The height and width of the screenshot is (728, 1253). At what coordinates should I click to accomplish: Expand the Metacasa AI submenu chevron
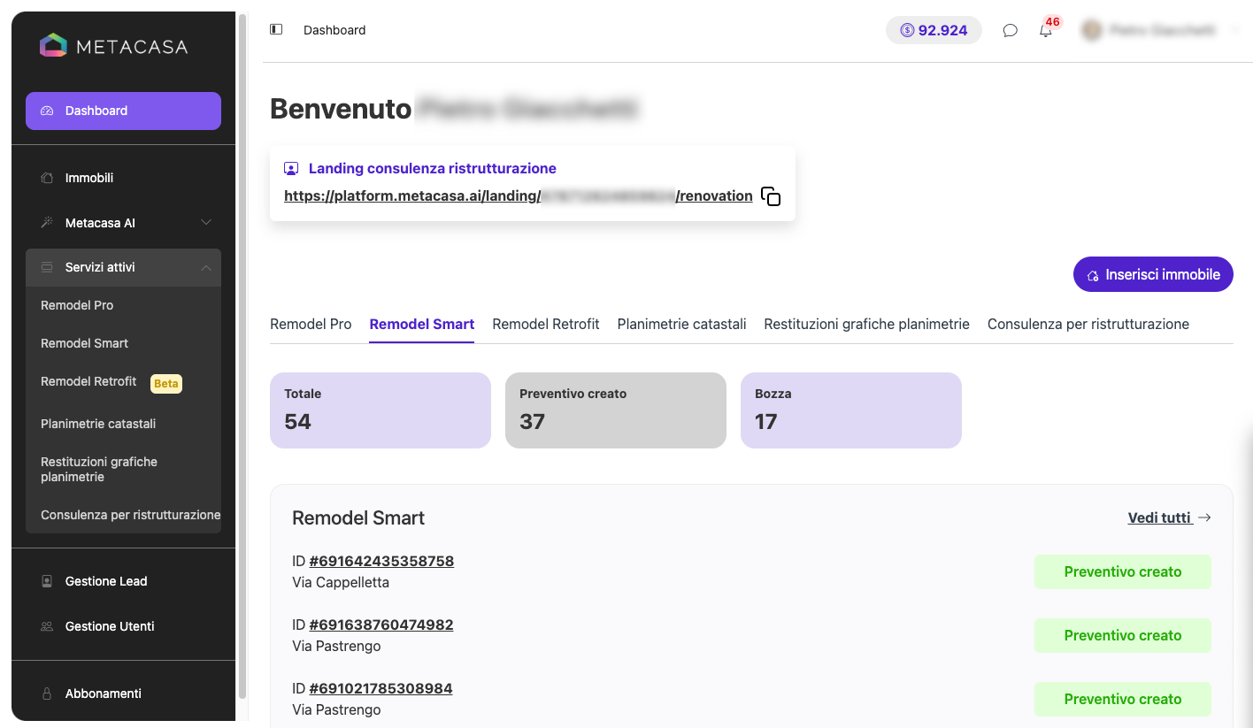[x=205, y=223]
